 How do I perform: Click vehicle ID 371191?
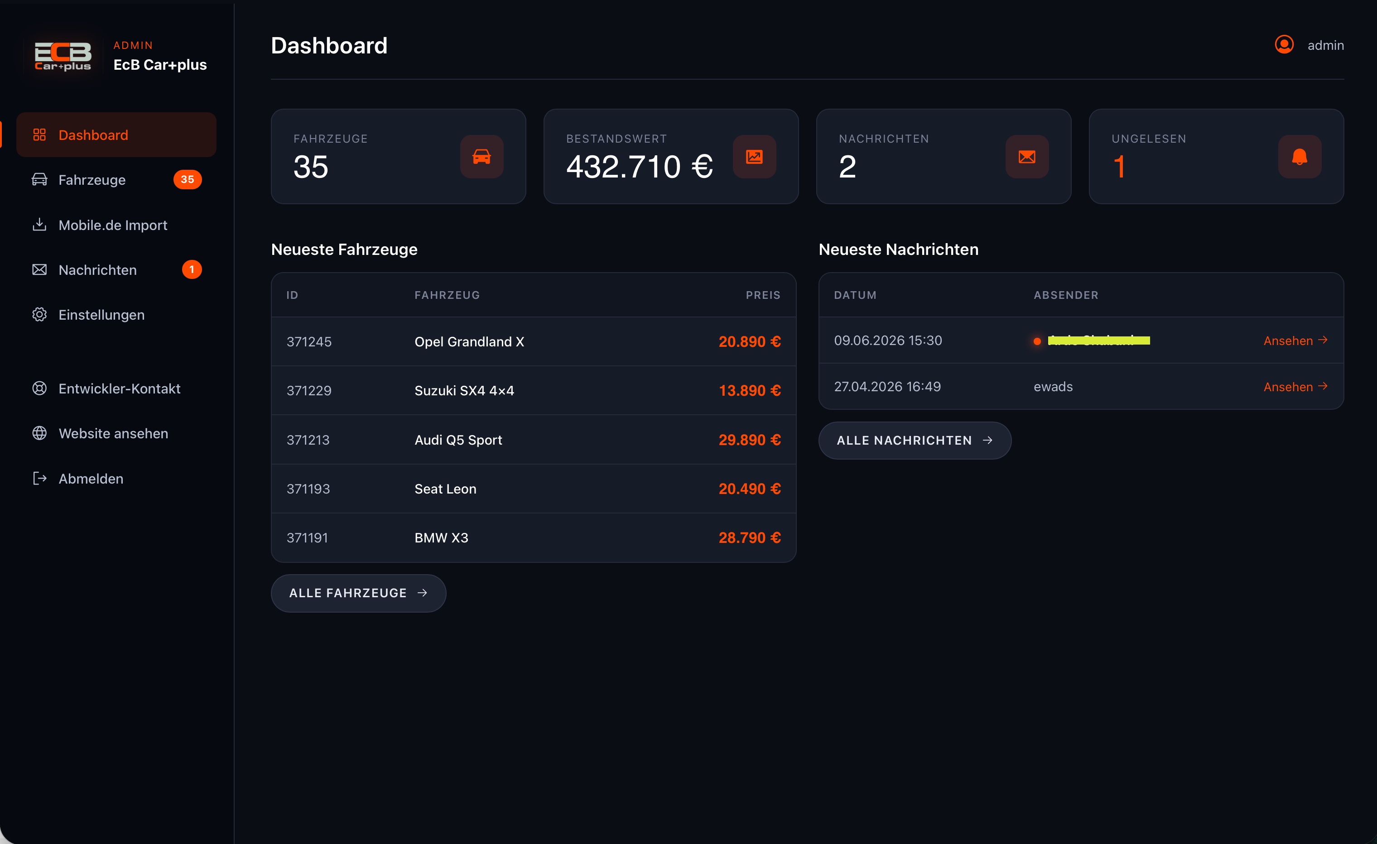tap(307, 538)
